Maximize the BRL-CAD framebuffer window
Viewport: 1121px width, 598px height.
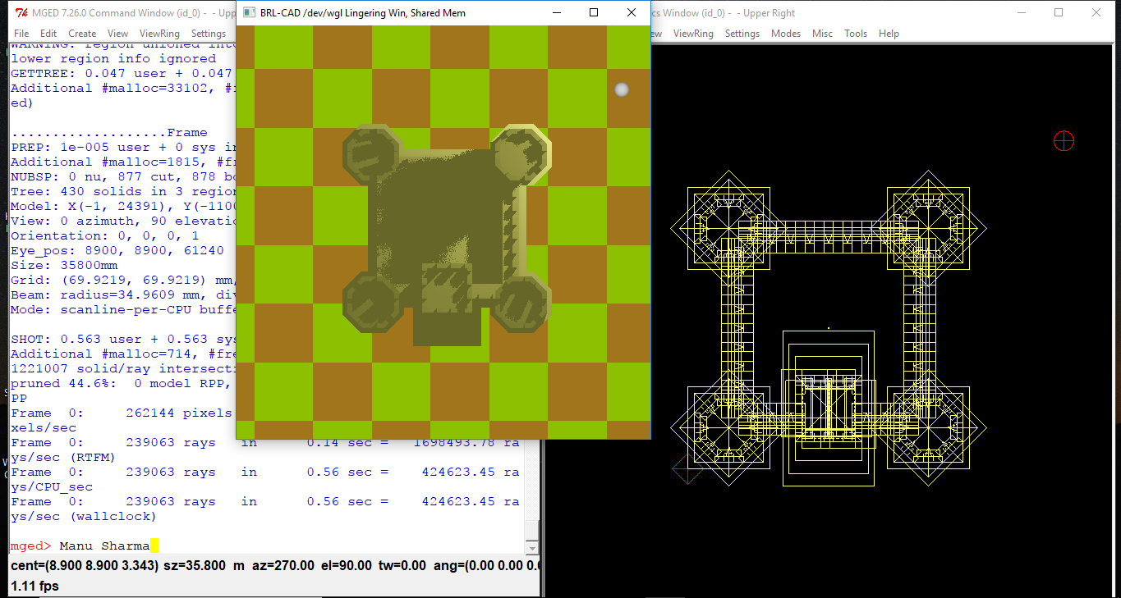pyautogui.click(x=594, y=13)
